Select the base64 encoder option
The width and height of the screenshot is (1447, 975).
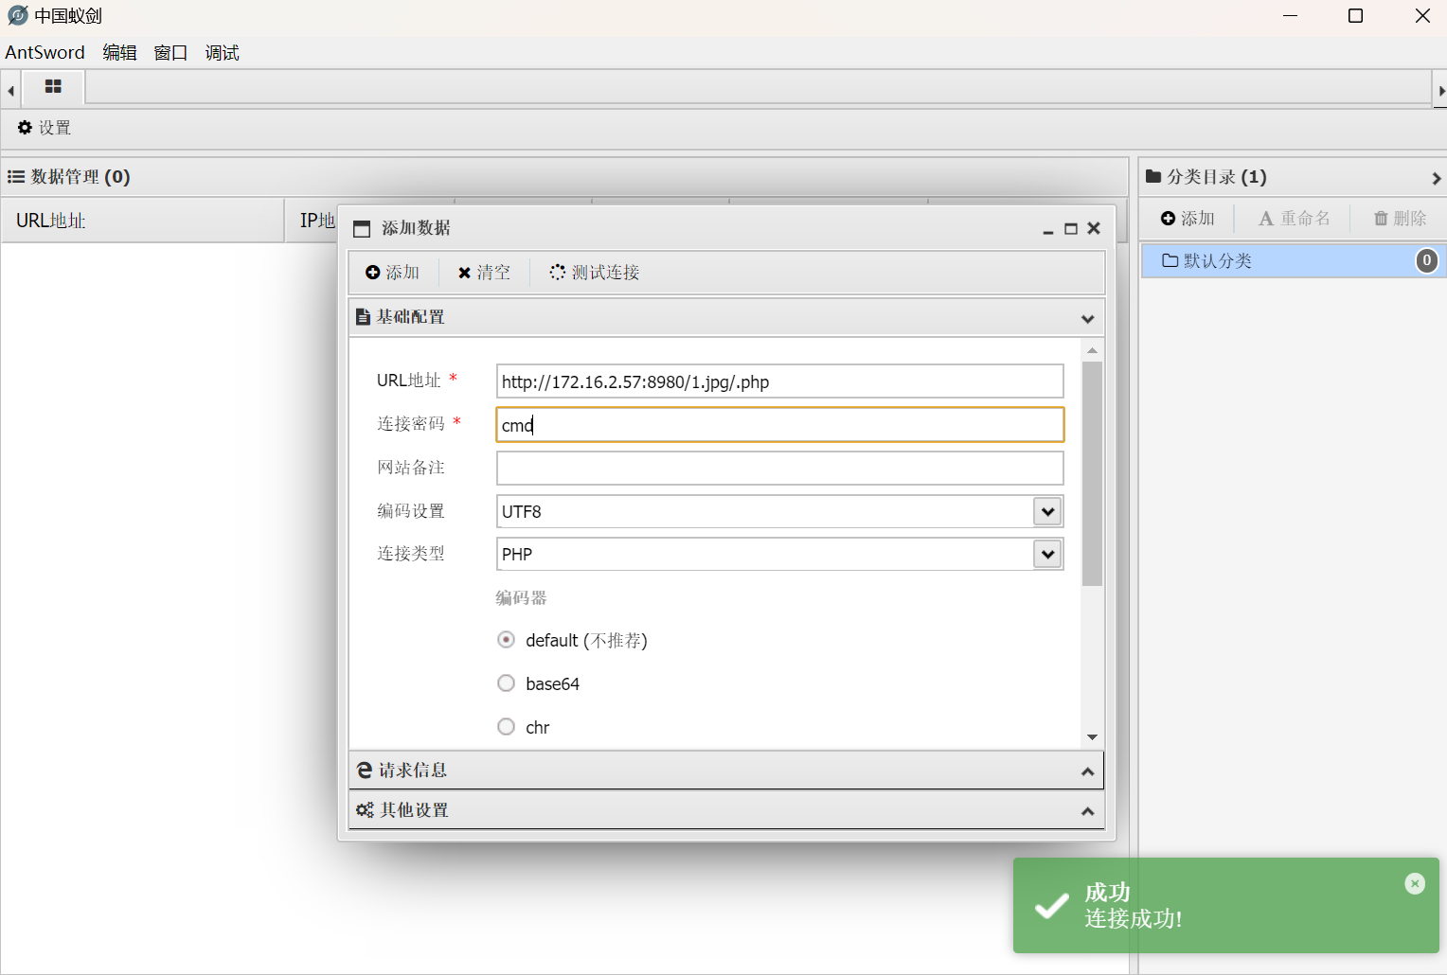(x=507, y=683)
